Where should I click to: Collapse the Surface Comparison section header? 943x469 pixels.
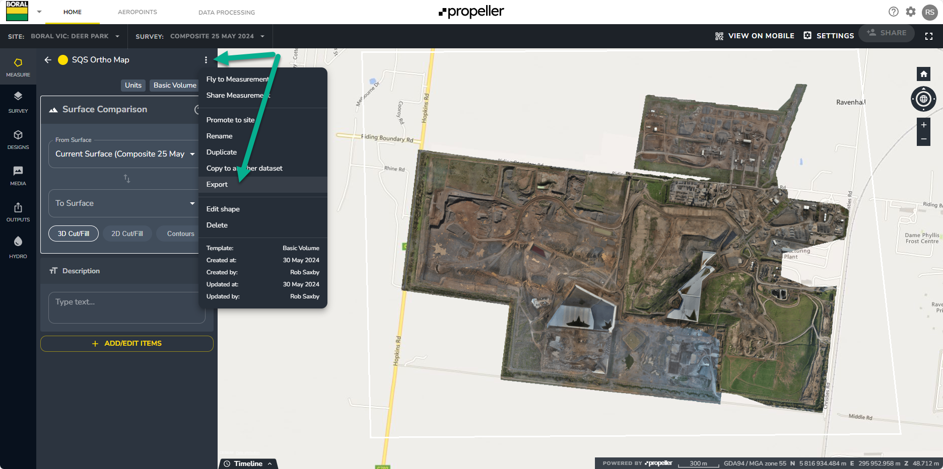click(x=121, y=110)
